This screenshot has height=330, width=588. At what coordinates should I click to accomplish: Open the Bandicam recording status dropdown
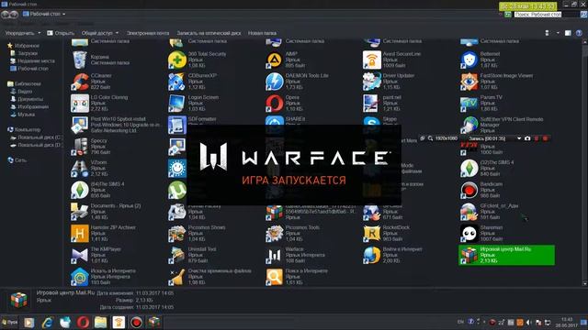(x=519, y=138)
